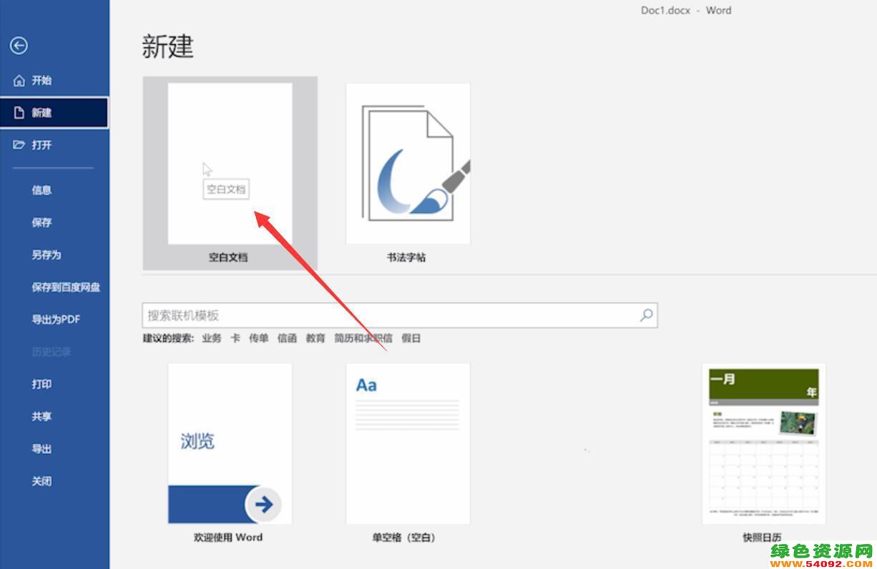Open the 快照日历 calendar template
The height and width of the screenshot is (569, 877).
[763, 443]
